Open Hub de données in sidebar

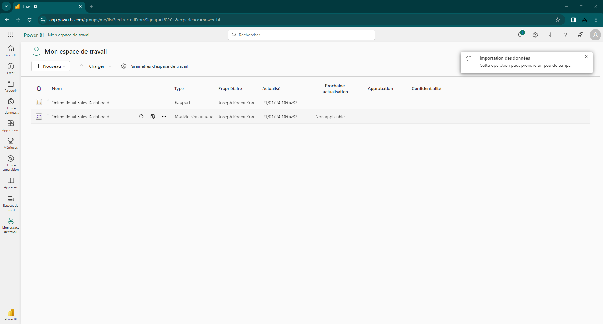11,106
